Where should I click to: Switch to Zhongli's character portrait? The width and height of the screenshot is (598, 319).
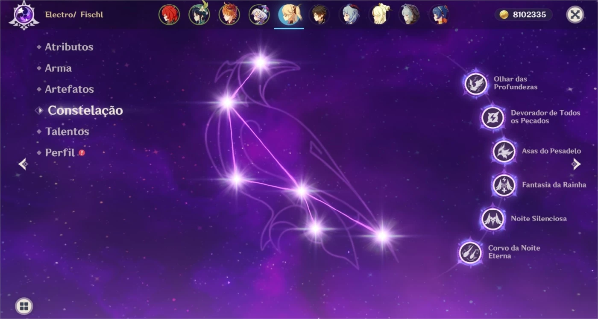[x=319, y=15]
